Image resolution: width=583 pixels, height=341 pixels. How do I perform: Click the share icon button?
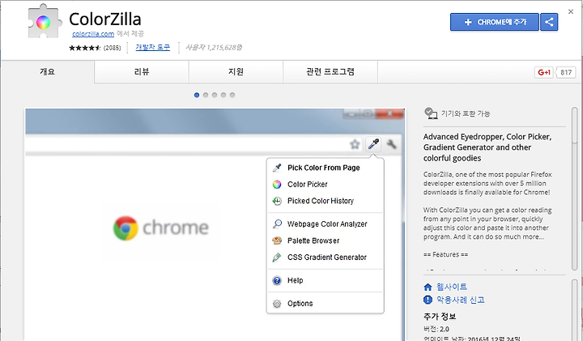point(549,22)
